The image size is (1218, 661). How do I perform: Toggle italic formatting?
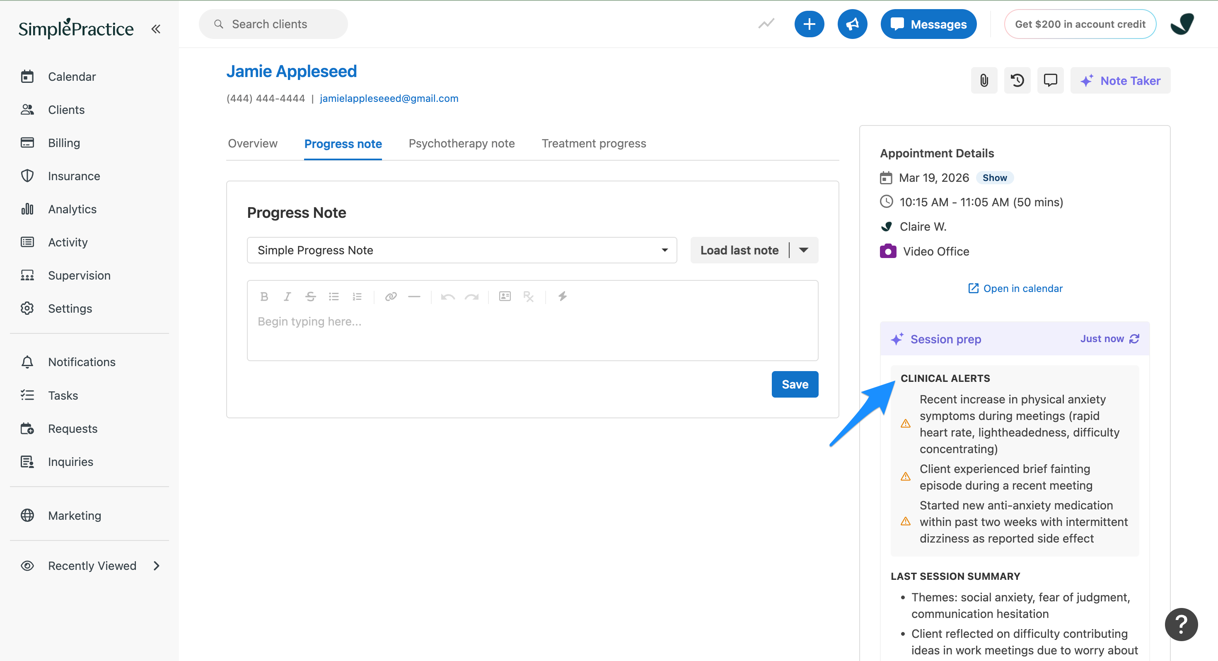[x=287, y=297]
